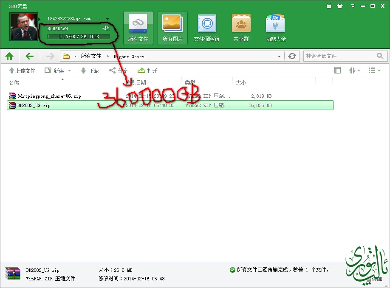The width and height of the screenshot is (390, 288).
Task: Expand the address bar history dropdown
Action: tap(279, 56)
